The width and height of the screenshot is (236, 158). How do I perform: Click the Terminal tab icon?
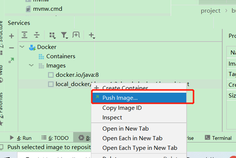coord(207,137)
